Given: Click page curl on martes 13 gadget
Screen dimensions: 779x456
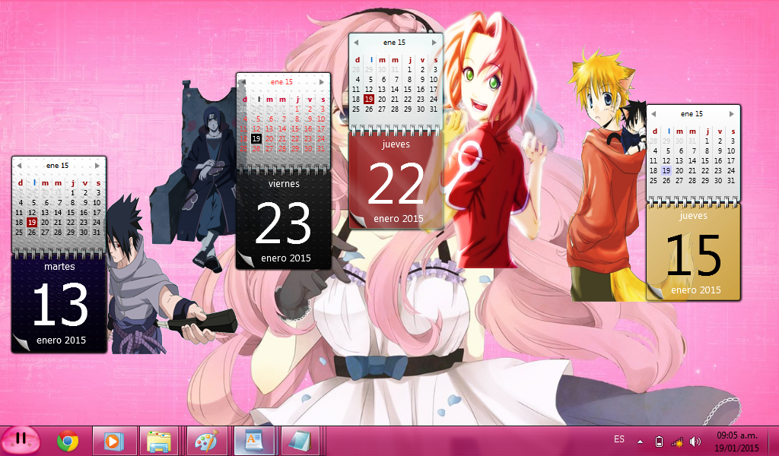Looking at the screenshot, I should pyautogui.click(x=21, y=343).
